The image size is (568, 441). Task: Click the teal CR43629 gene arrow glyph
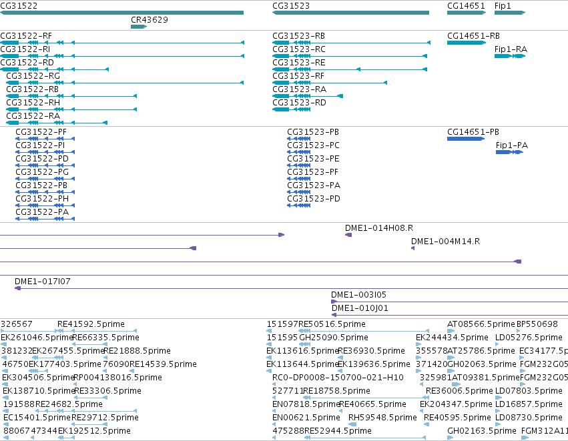[x=139, y=27]
